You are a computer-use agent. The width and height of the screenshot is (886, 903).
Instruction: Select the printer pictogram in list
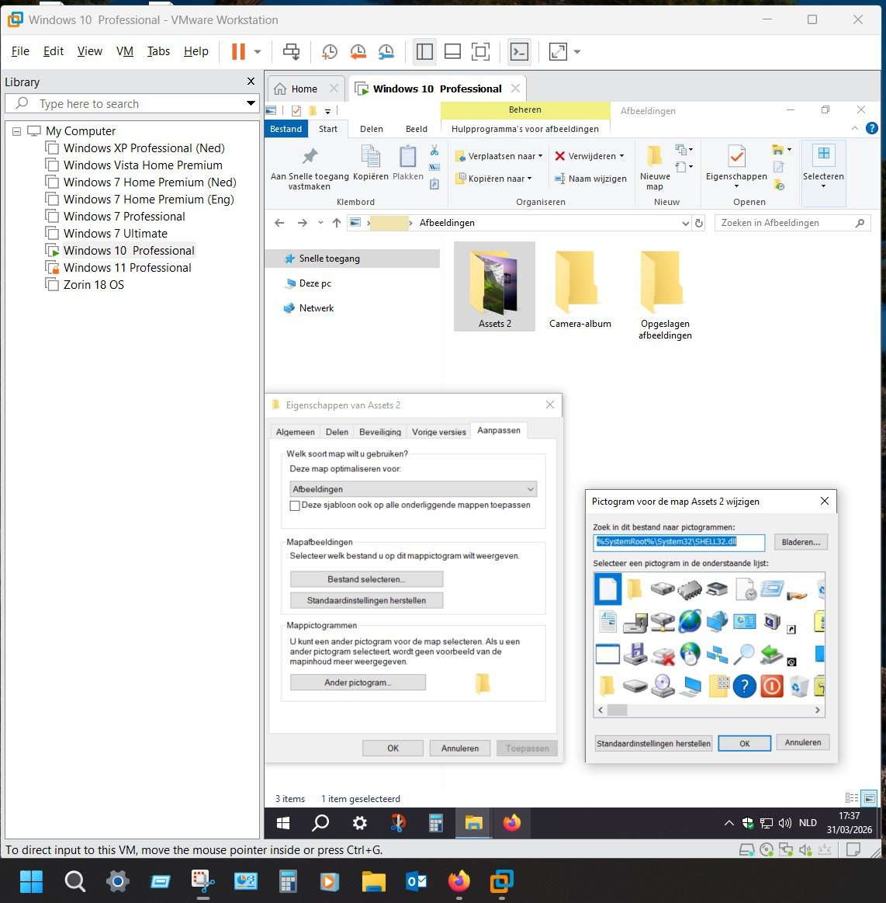coord(718,589)
